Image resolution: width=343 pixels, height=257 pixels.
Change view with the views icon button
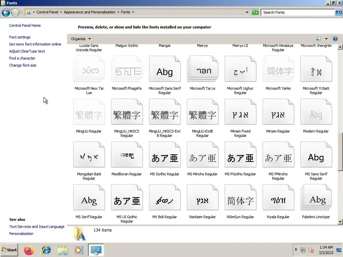[318, 39]
